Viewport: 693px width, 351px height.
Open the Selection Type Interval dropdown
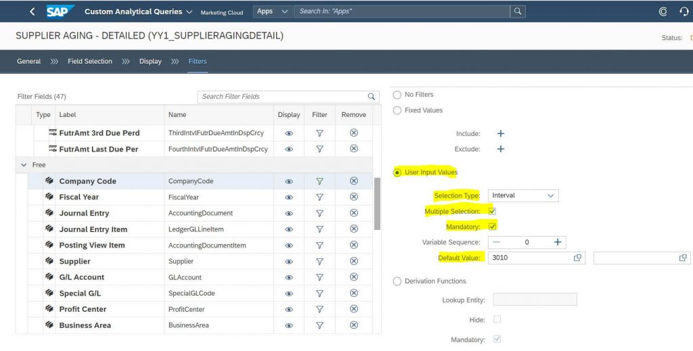(x=523, y=195)
